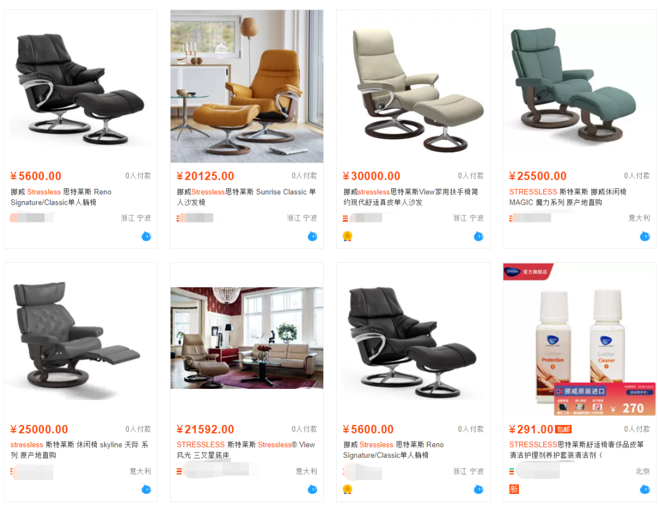The width and height of the screenshot is (660, 505).
Task: Click chat icon on skyline ¥25000 listing
Action: 146,490
